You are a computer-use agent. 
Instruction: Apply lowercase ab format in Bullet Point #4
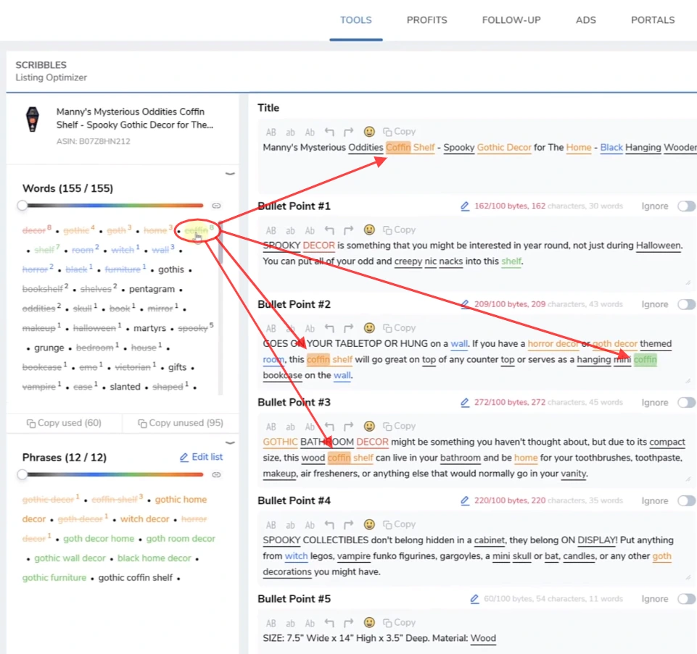click(290, 524)
